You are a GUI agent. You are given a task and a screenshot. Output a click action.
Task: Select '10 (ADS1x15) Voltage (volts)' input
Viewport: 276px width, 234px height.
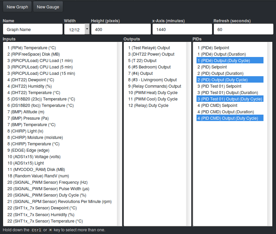click(60, 157)
